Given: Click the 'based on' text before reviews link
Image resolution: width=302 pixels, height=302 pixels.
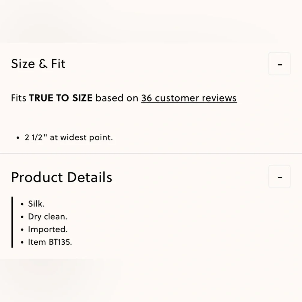Looking at the screenshot, I should point(117,98).
